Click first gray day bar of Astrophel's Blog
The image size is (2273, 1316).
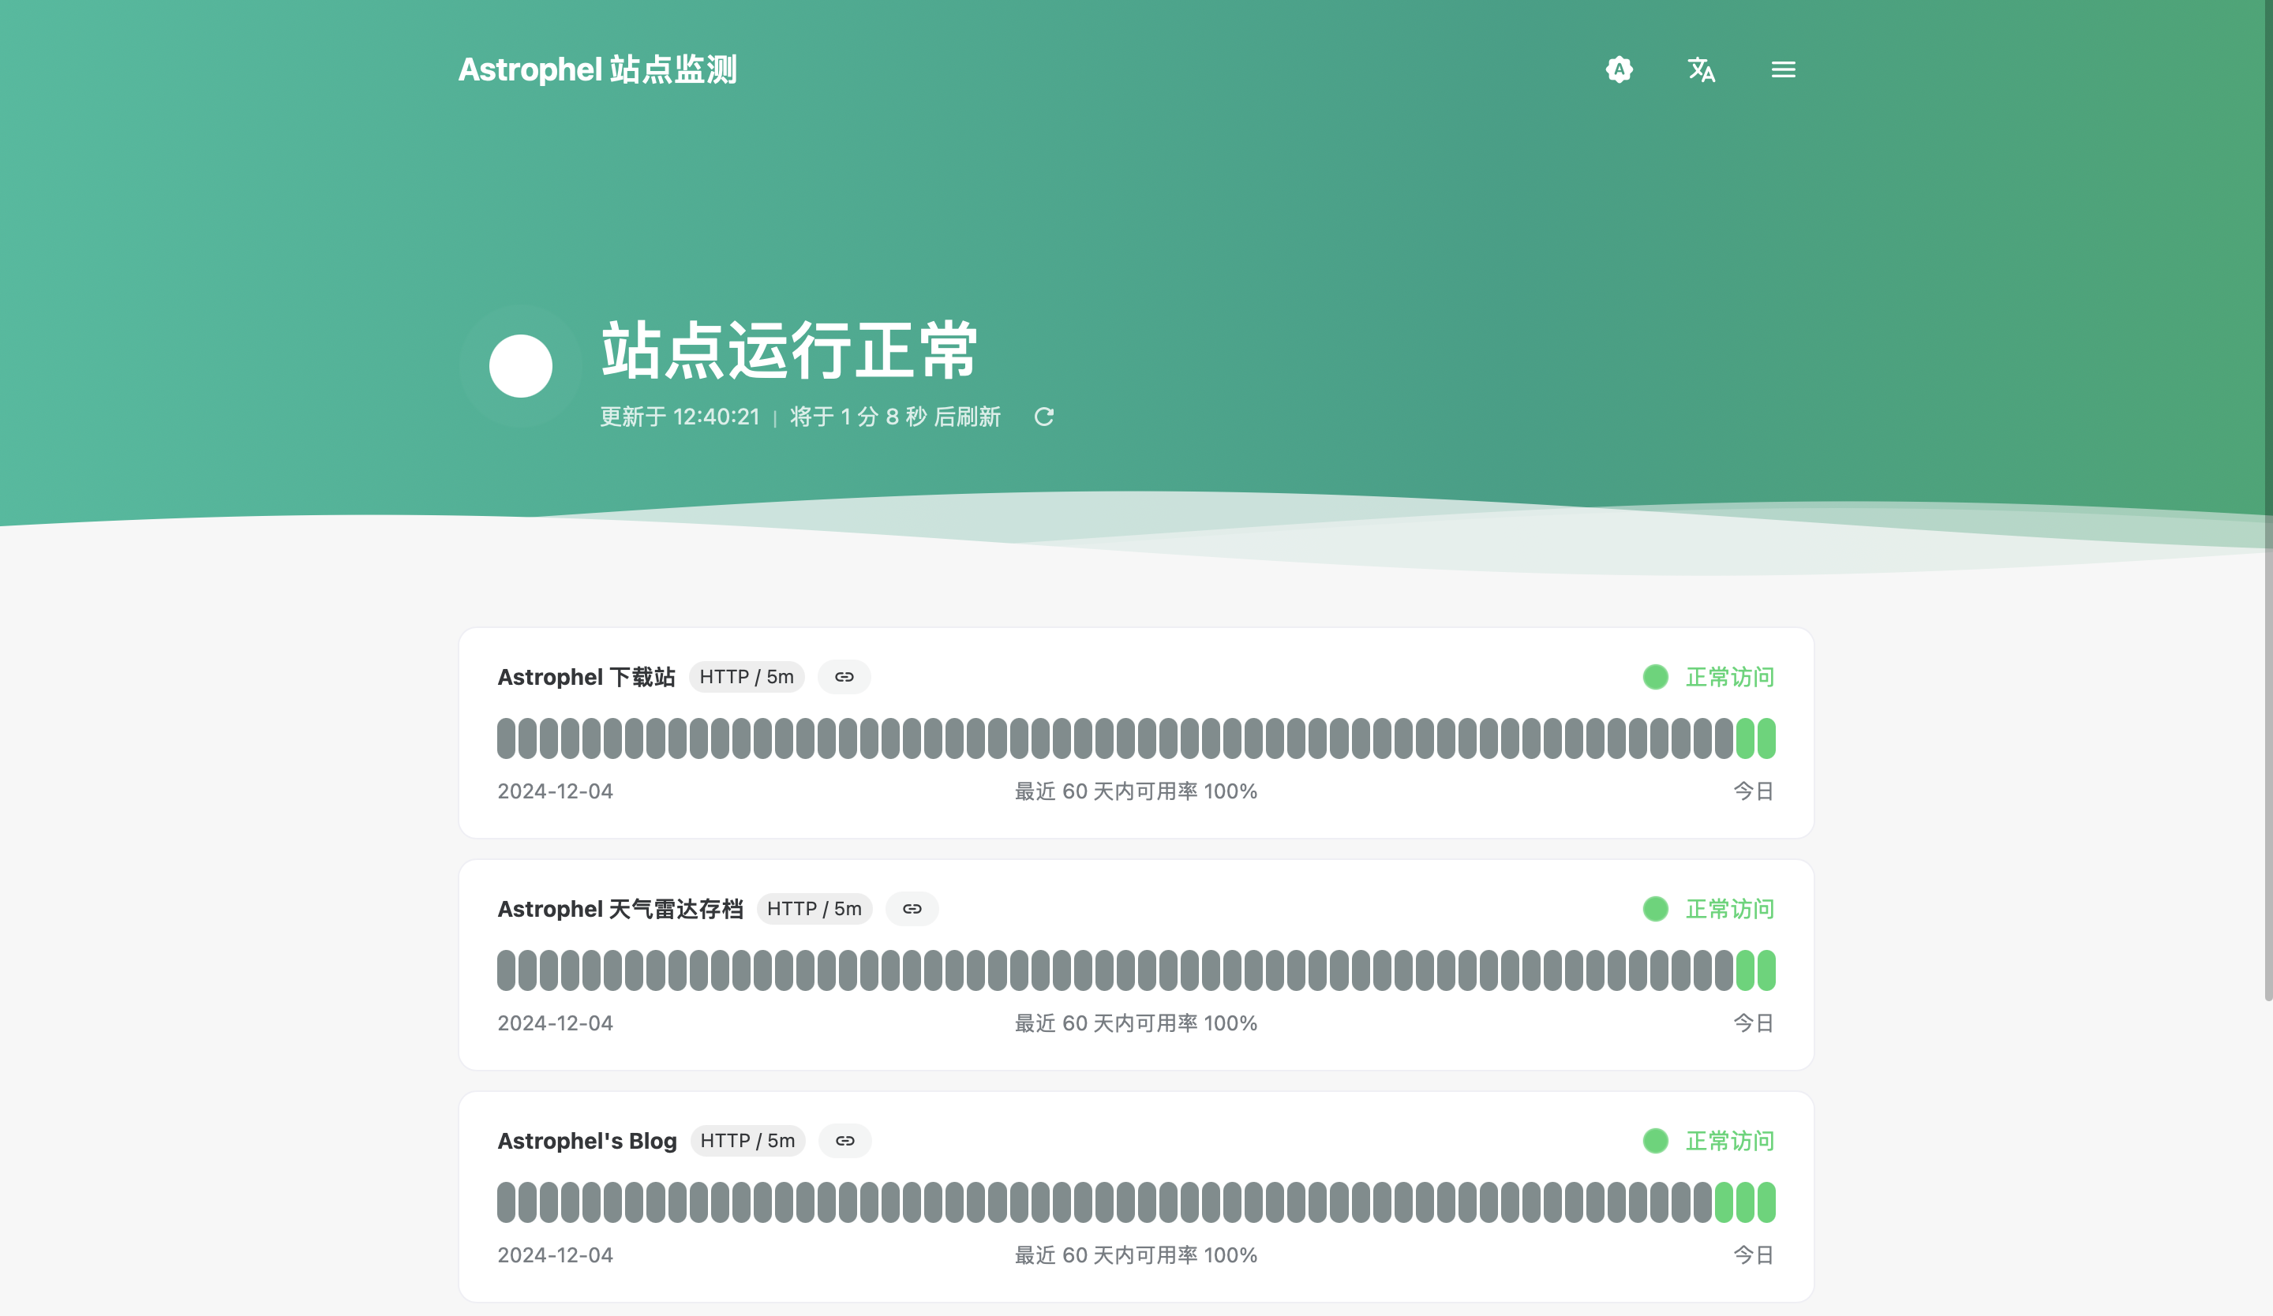pyautogui.click(x=506, y=1202)
